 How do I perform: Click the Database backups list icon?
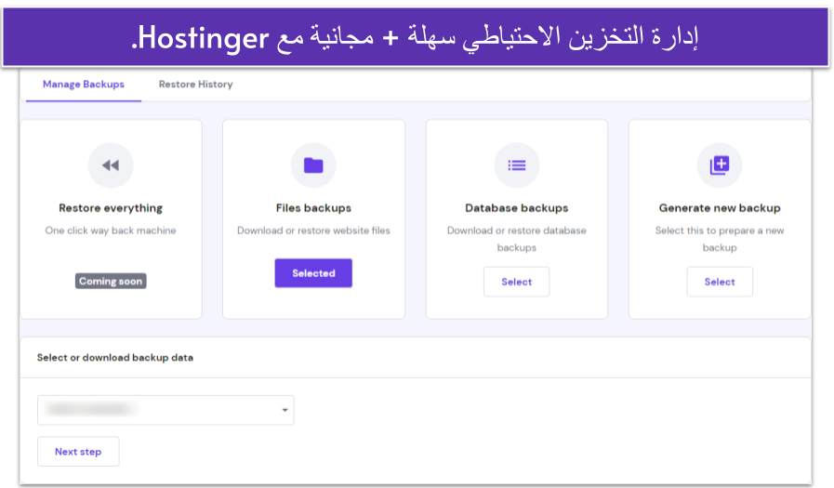[516, 165]
